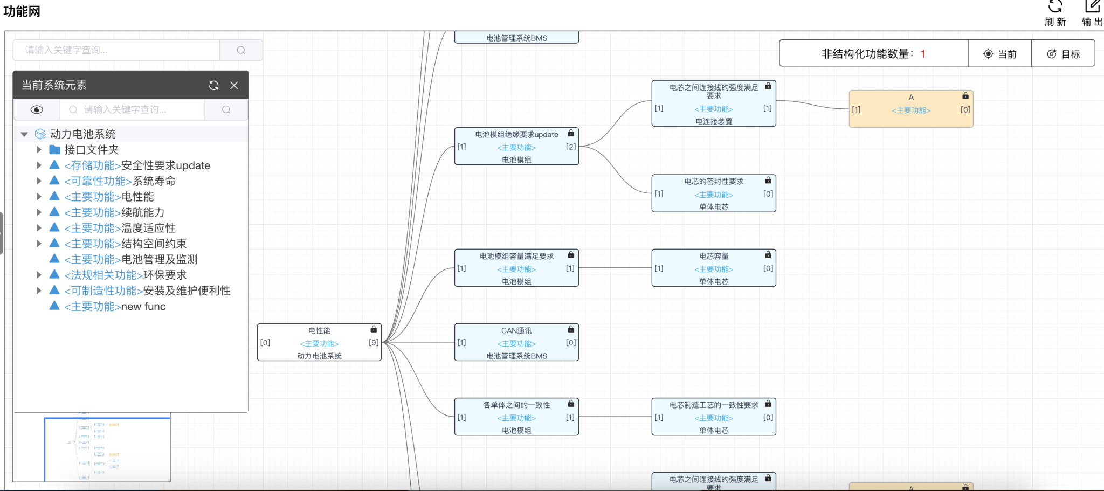Click the main search magnifier icon
This screenshot has height=491, width=1104.
click(241, 50)
